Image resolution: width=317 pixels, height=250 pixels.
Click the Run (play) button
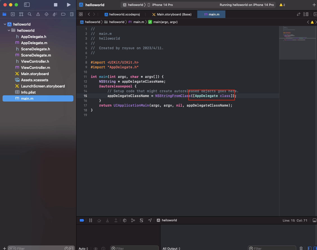click(x=69, y=5)
